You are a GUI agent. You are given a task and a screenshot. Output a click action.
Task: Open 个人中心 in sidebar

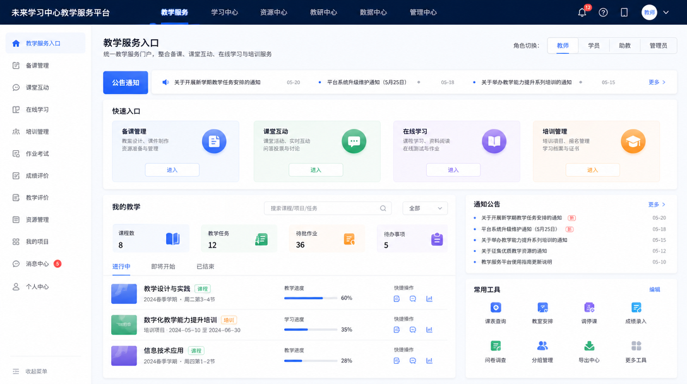45,287
